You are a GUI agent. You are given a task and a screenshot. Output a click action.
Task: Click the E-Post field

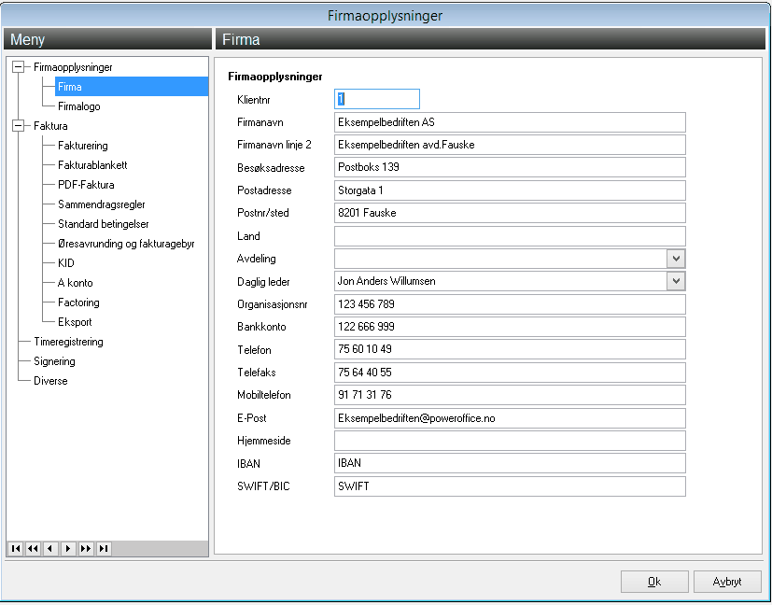(x=510, y=418)
